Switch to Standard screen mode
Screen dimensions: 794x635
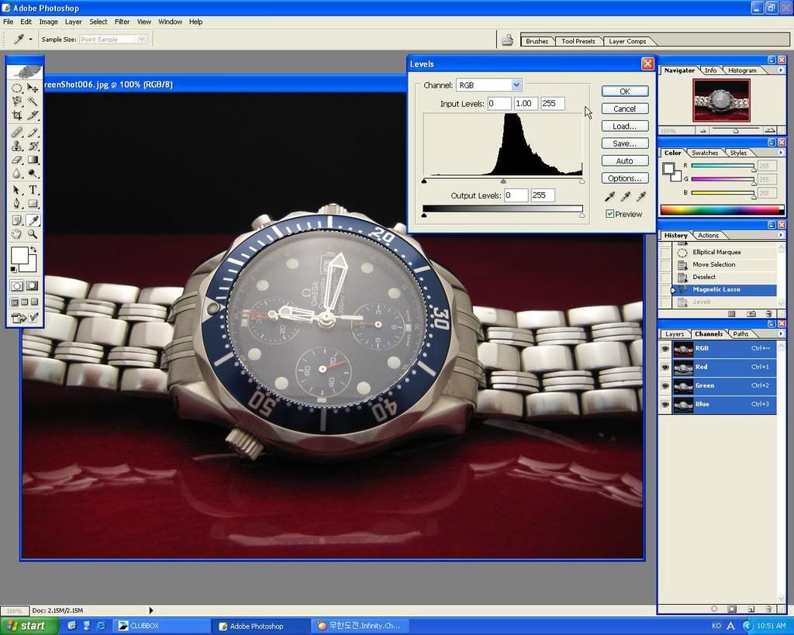pyautogui.click(x=14, y=302)
